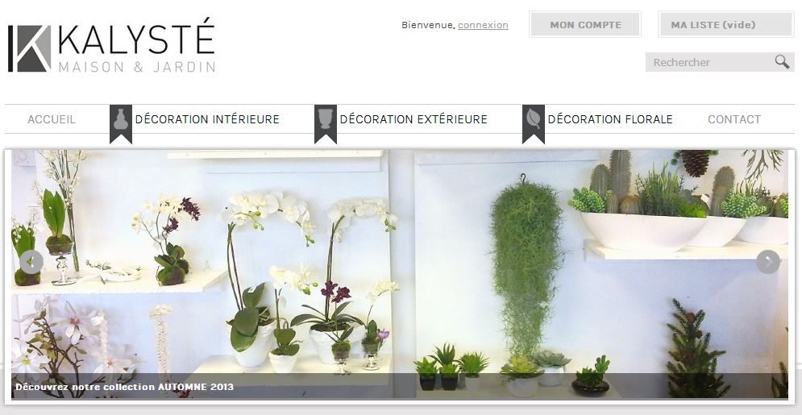Click the Kalysté Maison & Jardin wordmark
Image resolution: width=802 pixels, height=415 pixels.
click(x=136, y=45)
